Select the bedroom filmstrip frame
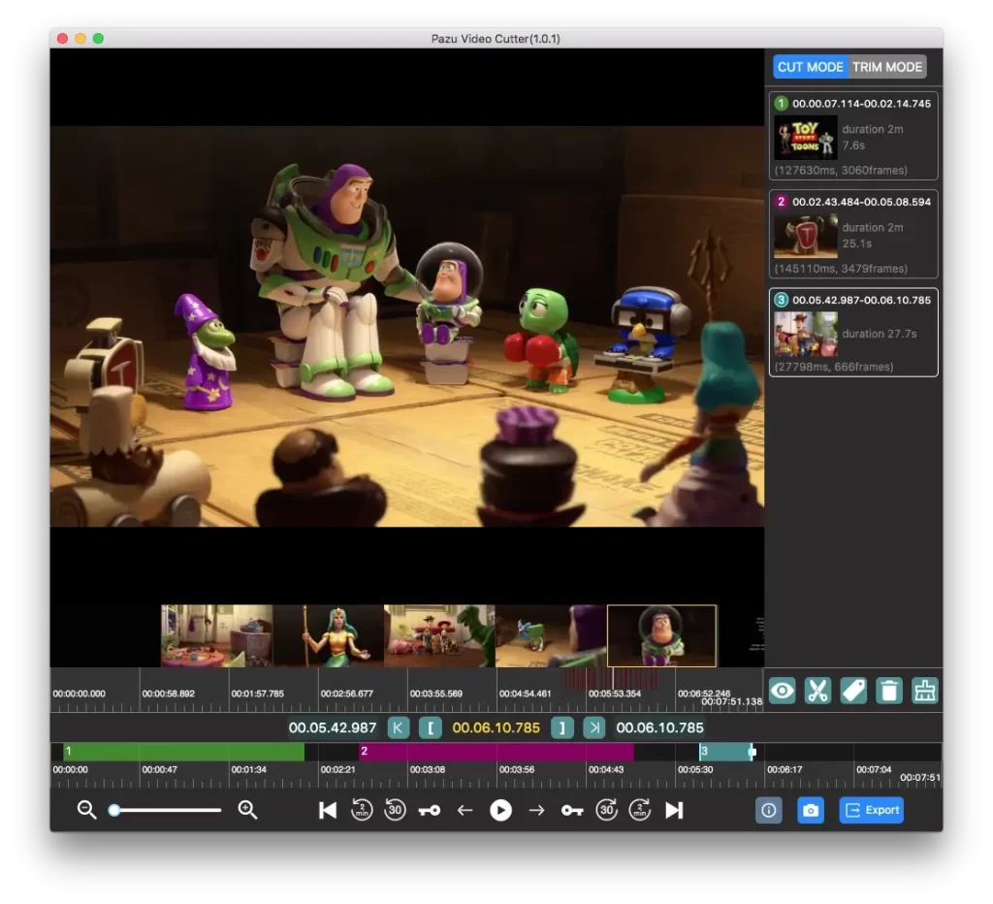Image resolution: width=993 pixels, height=904 pixels. coord(216,635)
